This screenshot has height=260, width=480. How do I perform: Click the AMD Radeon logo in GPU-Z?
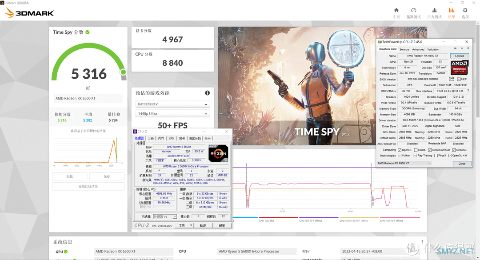pyautogui.click(x=459, y=67)
